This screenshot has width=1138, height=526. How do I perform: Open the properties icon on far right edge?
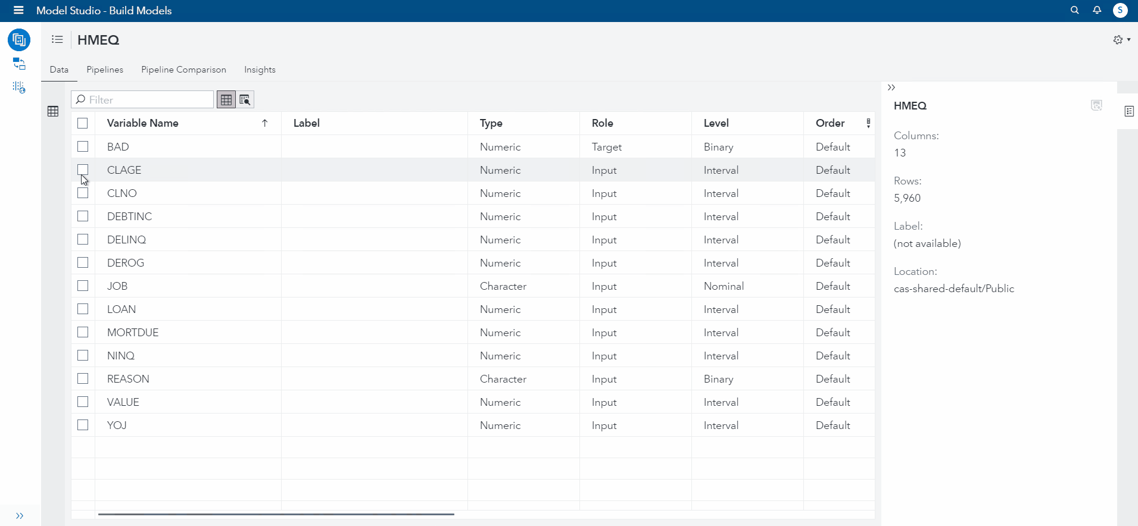point(1129,111)
